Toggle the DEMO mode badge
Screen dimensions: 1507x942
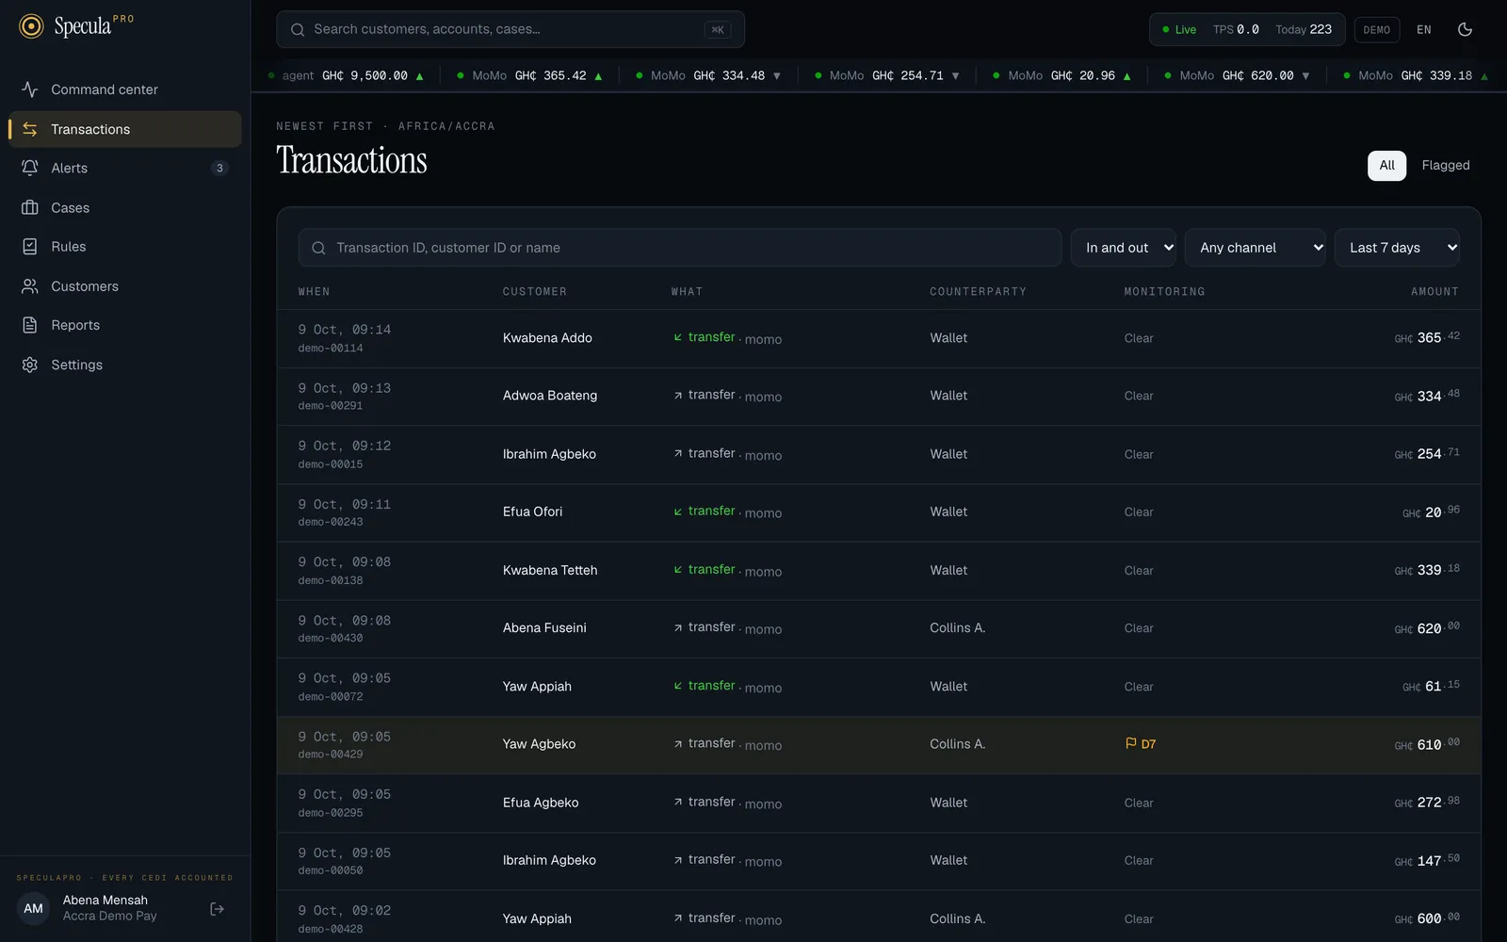click(x=1377, y=30)
